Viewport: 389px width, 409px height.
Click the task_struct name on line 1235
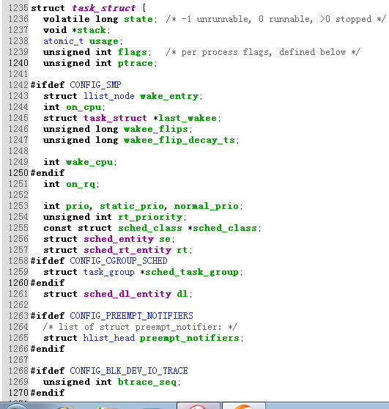click(x=104, y=8)
